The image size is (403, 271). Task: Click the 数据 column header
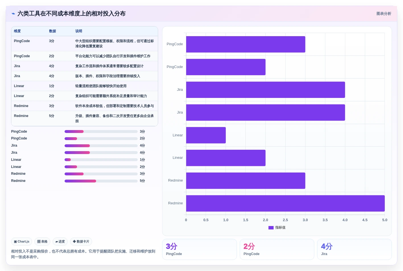click(52, 31)
